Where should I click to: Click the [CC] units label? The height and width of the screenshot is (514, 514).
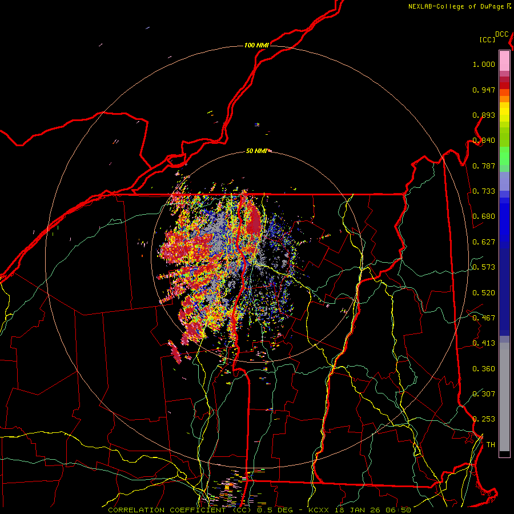pos(488,39)
